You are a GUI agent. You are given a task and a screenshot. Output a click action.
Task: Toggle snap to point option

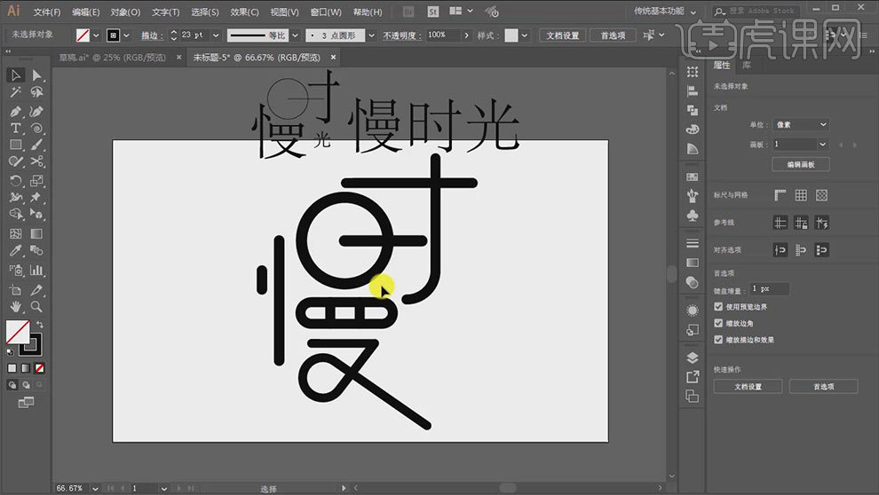click(780, 250)
